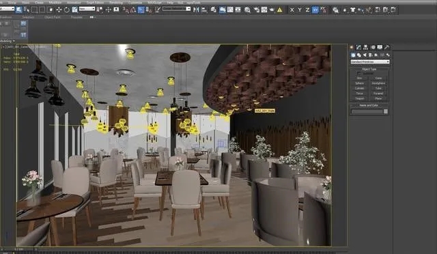Create a Torus primitive
This screenshot has width=437, height=254.
pos(360,94)
